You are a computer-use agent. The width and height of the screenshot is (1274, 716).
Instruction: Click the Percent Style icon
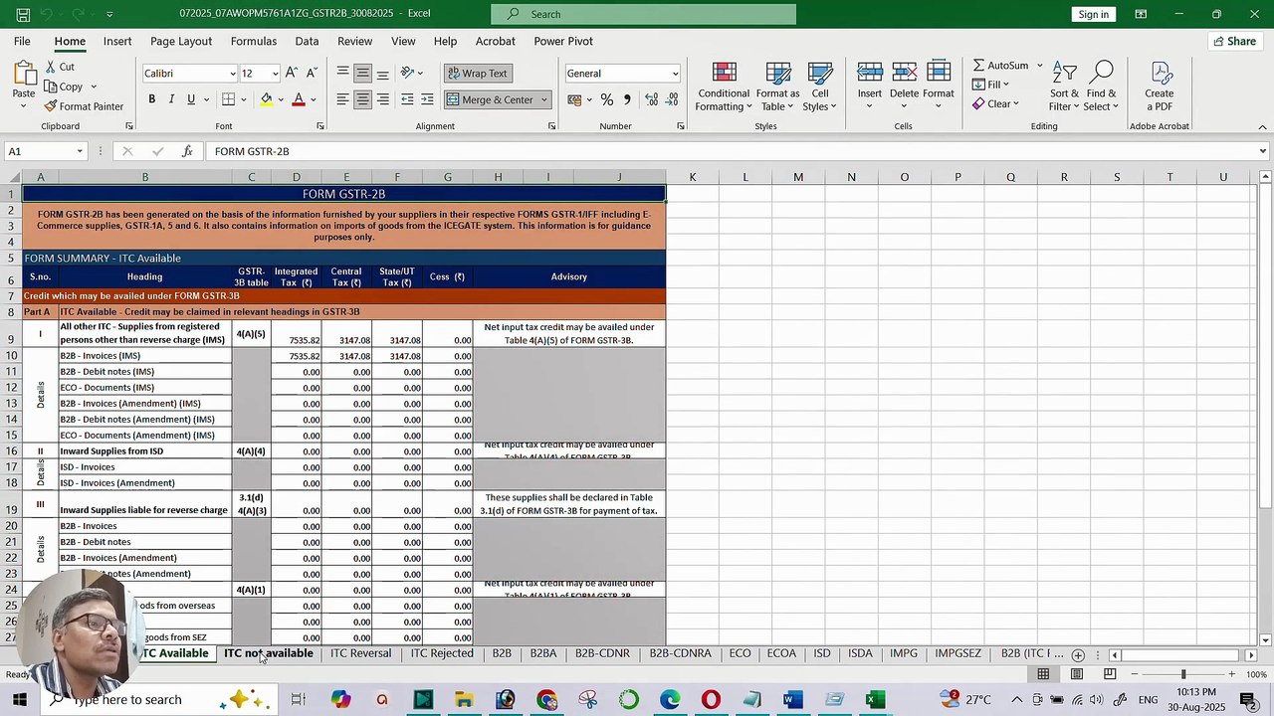[606, 99]
